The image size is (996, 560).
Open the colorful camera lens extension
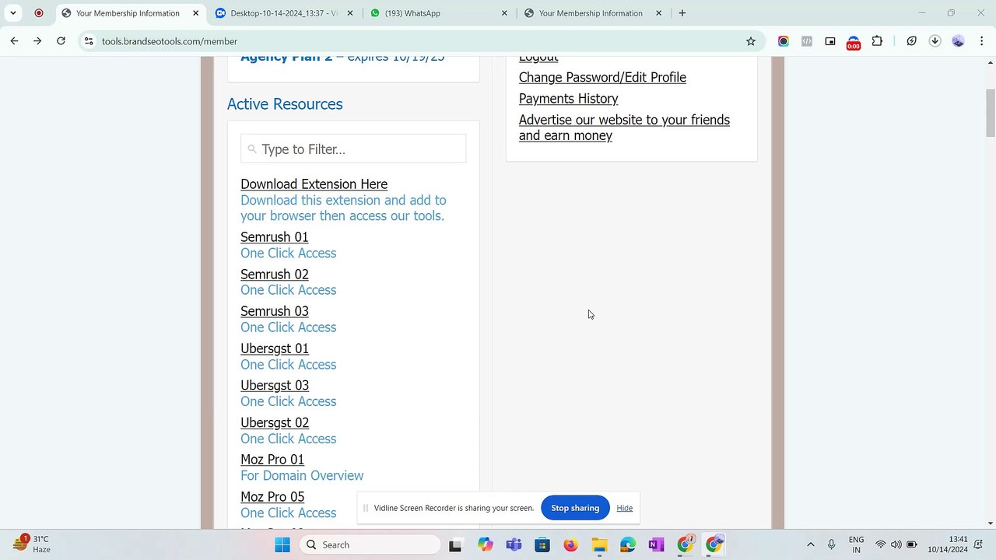tap(784, 41)
